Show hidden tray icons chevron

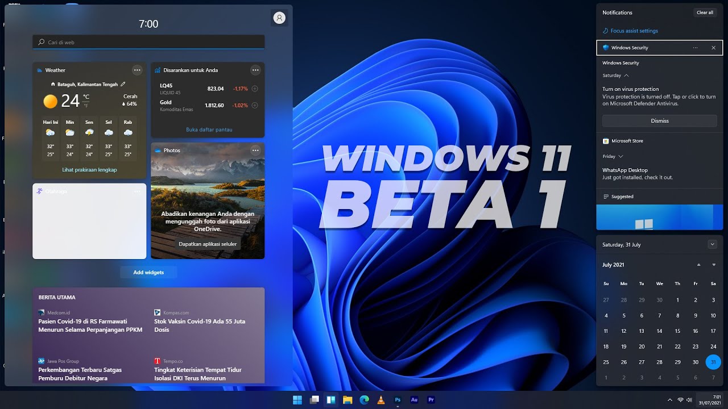[x=669, y=400]
